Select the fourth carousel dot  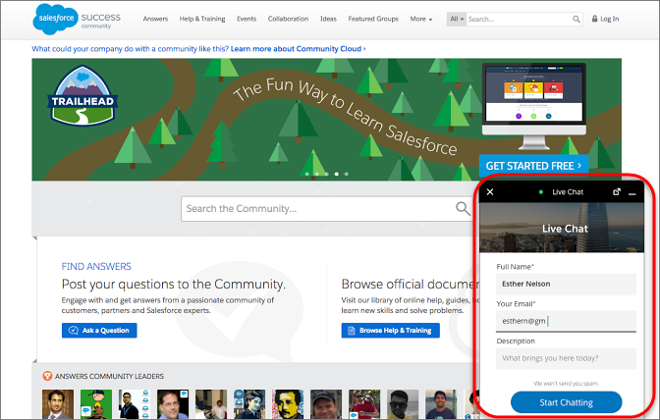[336, 174]
